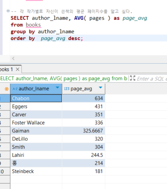The image size is (167, 189).
Task: Select the 325.6667 page_avg value
Action: click(x=83, y=131)
